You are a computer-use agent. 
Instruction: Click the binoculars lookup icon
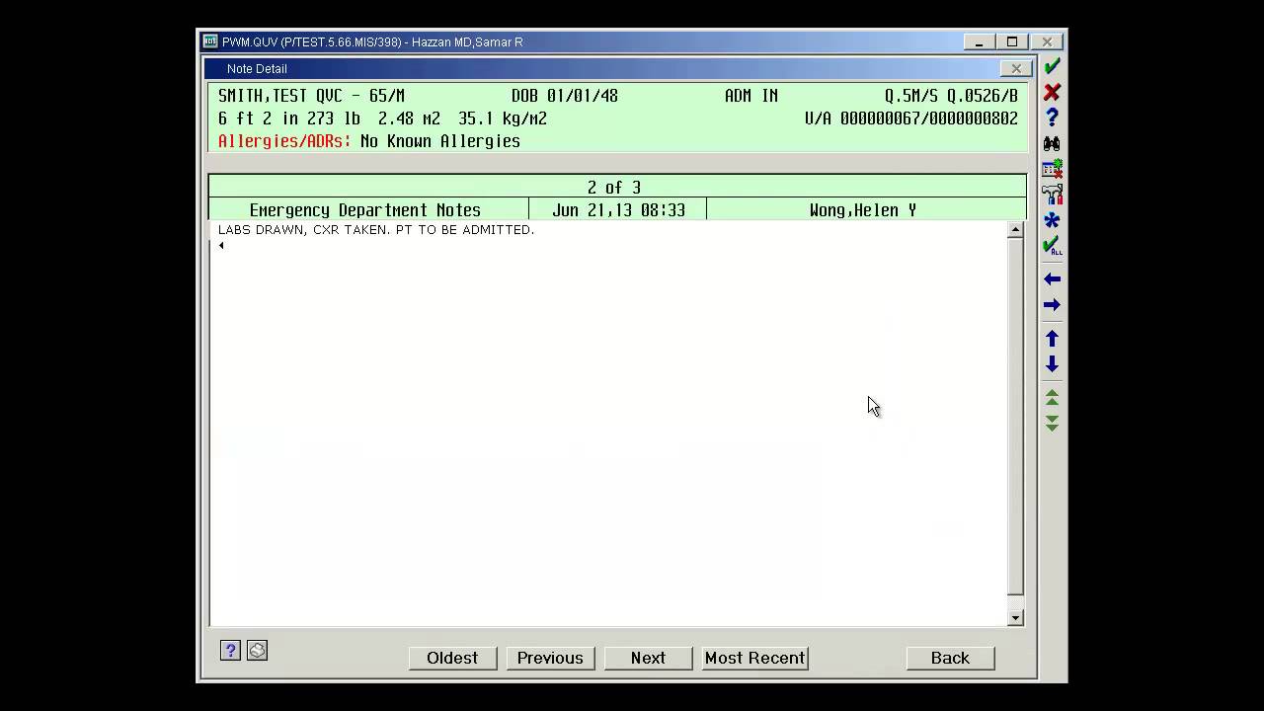coord(1052,143)
